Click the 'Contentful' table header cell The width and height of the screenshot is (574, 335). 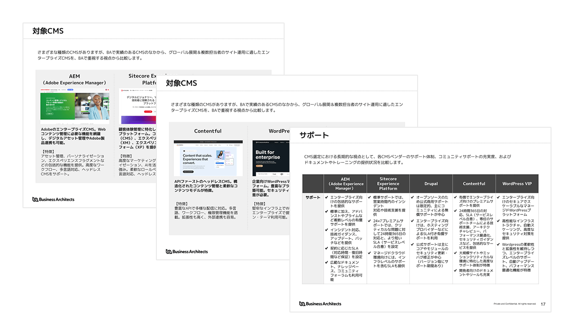point(474,184)
